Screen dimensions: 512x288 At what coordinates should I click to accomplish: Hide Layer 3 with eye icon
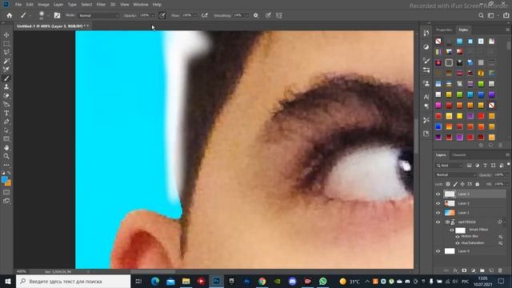point(438,194)
